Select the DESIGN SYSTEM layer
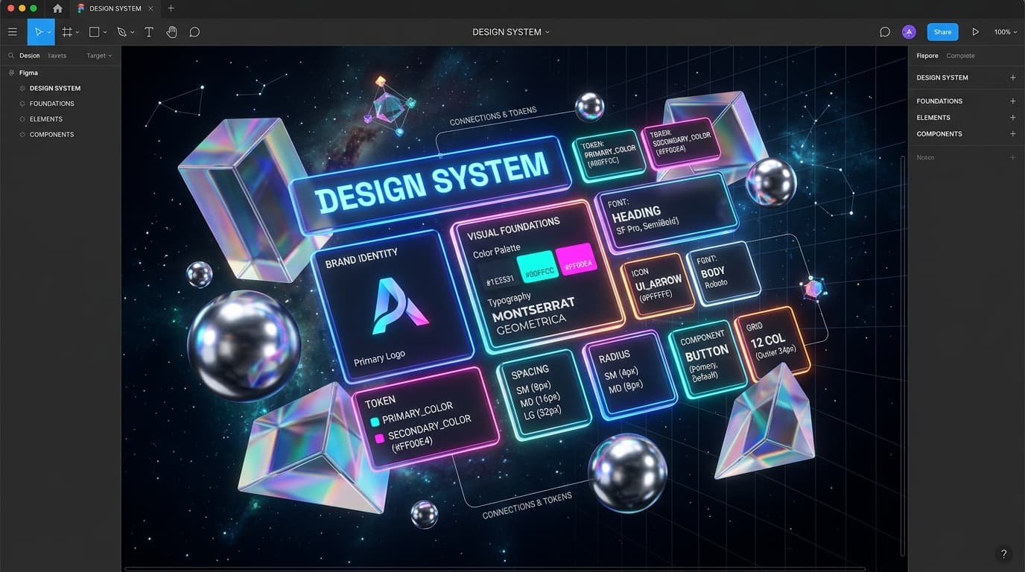The width and height of the screenshot is (1025, 572). tap(60, 88)
